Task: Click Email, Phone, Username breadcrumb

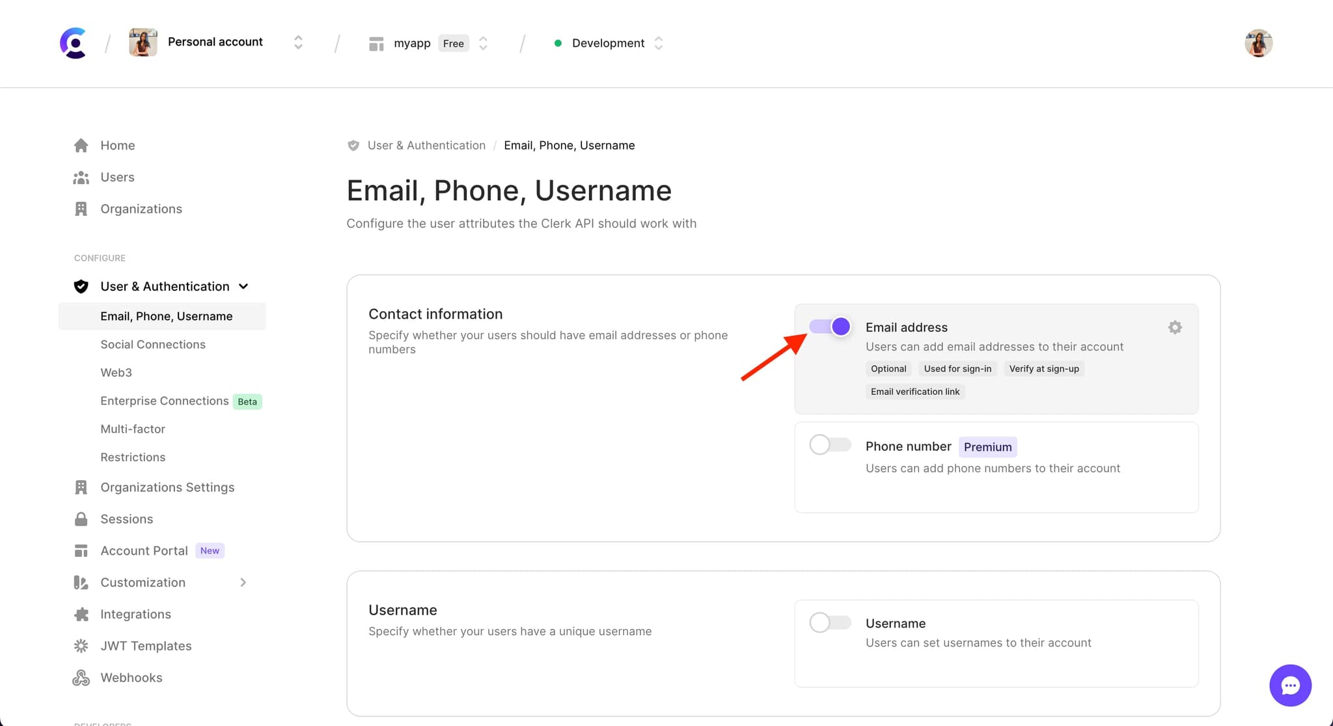Action: coord(569,145)
